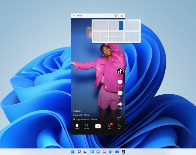
Task: Click the music note beside original sound
Action: (x=74, y=119)
